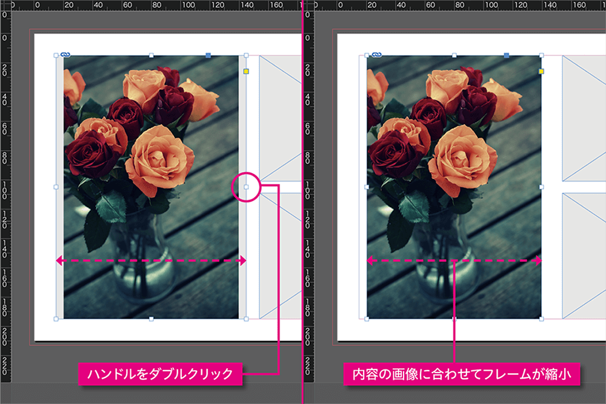Viewport: 606px width, 404px height.
Task: Click the top-left corner handle of the left frame
Action: [x=56, y=55]
